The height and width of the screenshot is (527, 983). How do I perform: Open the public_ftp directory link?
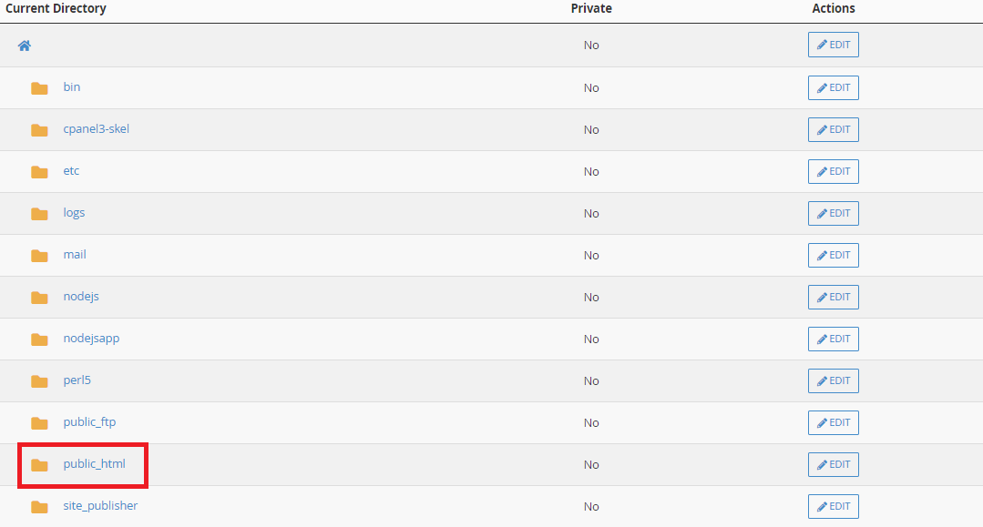(x=89, y=422)
